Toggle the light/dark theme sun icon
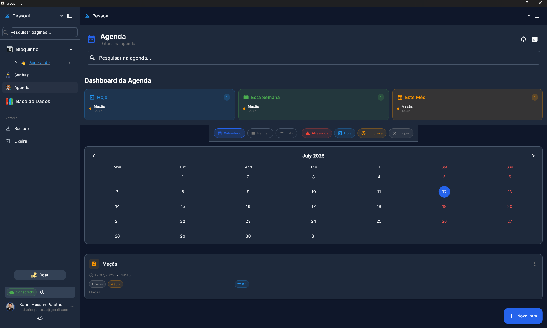This screenshot has width=547, height=328. click(x=40, y=318)
